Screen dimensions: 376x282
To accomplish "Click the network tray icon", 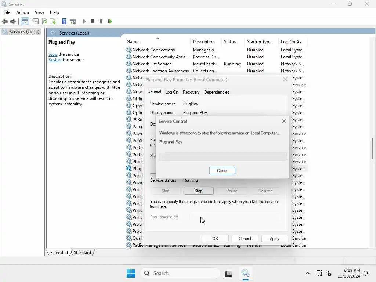I will coord(319,273).
